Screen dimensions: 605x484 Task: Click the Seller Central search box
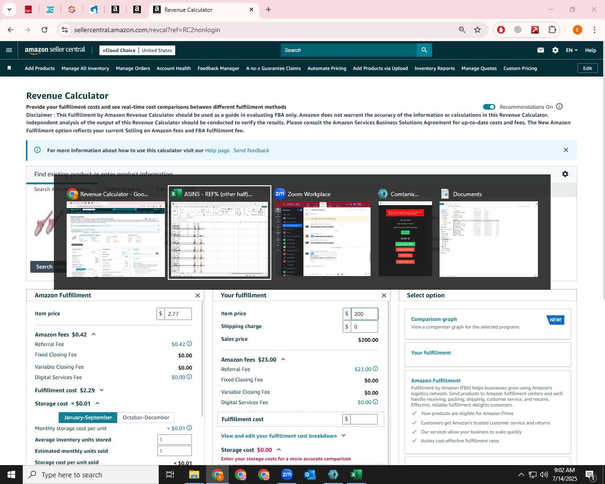349,50
